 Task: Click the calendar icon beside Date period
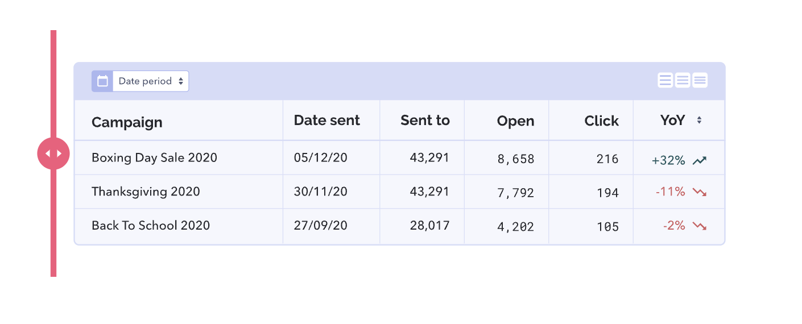(x=102, y=81)
